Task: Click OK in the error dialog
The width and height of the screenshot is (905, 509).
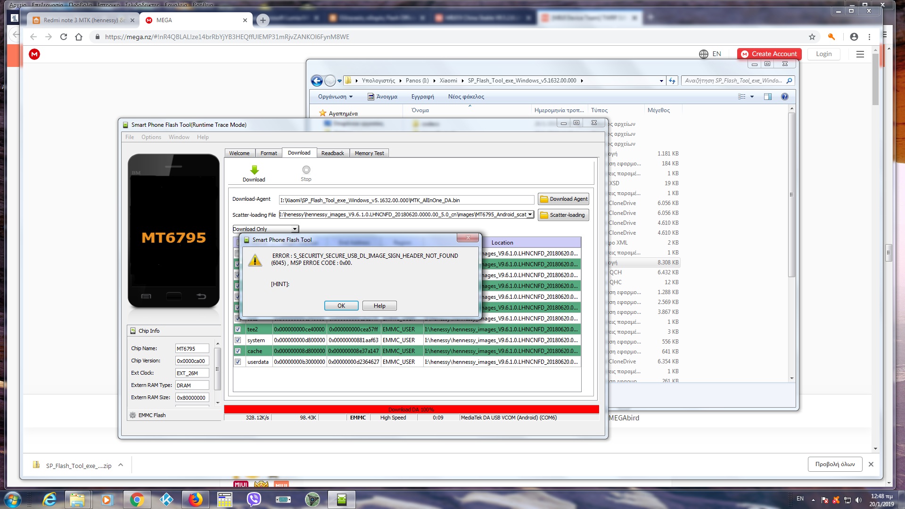Action: [x=341, y=306]
